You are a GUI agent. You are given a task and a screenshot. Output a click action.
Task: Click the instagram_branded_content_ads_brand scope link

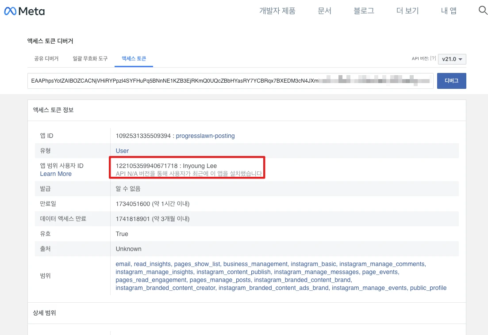[273, 288]
